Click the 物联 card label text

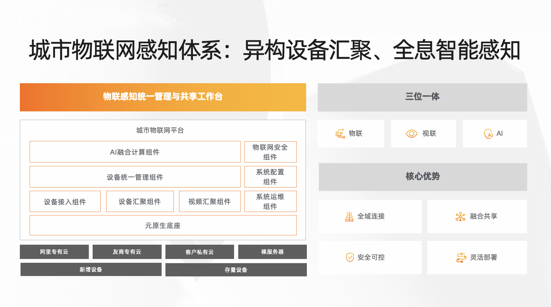pos(356,133)
